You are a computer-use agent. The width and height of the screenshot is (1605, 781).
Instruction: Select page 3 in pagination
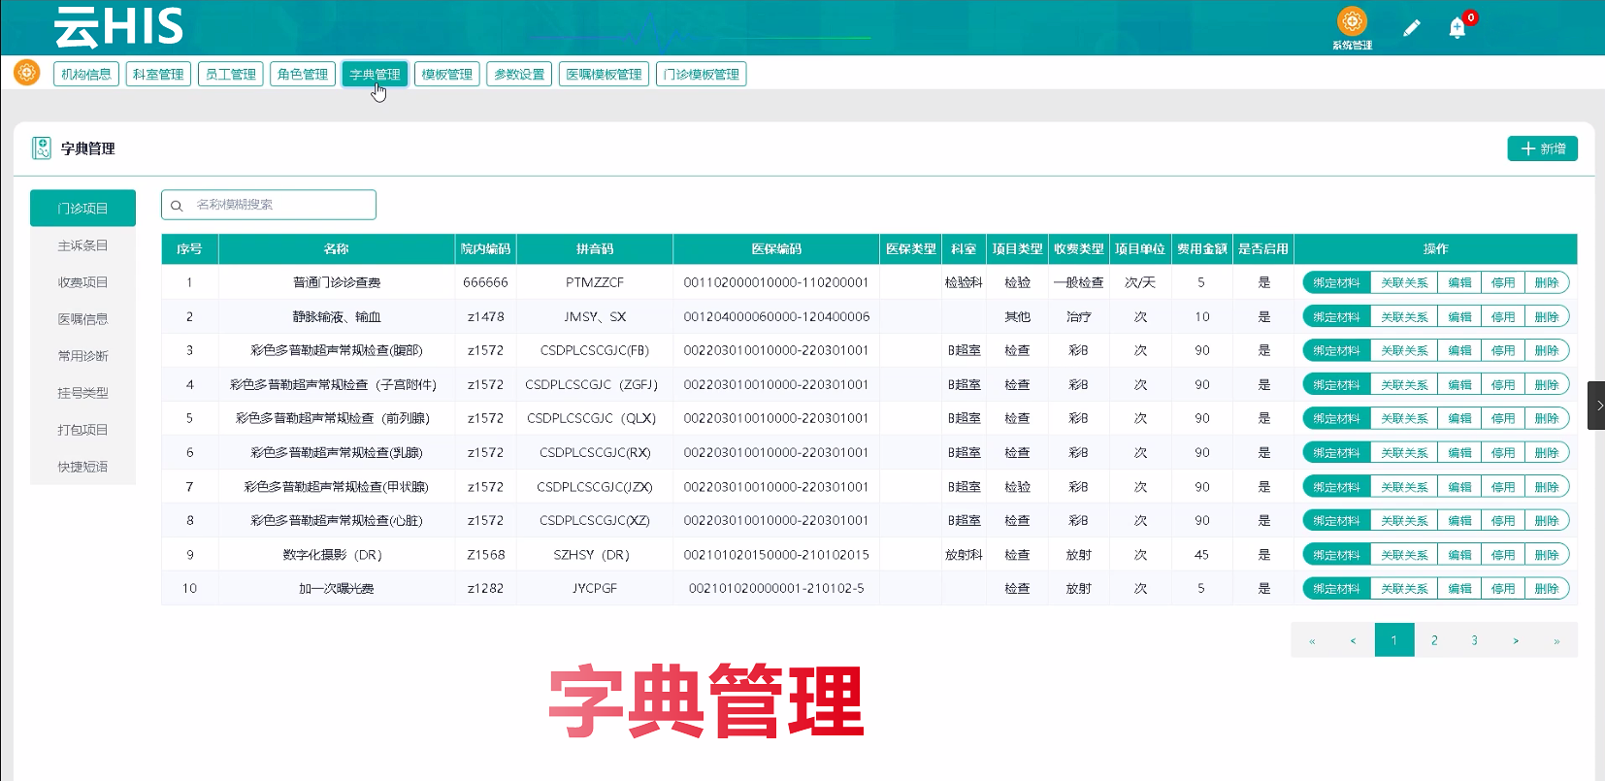pyautogui.click(x=1474, y=640)
